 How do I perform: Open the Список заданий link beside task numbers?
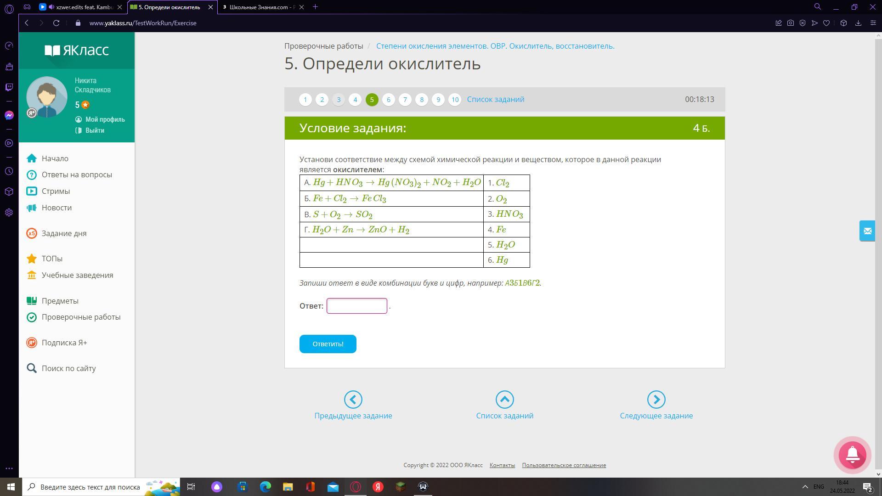click(495, 100)
